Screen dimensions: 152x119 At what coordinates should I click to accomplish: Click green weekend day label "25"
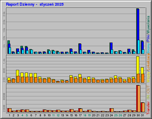116,115
